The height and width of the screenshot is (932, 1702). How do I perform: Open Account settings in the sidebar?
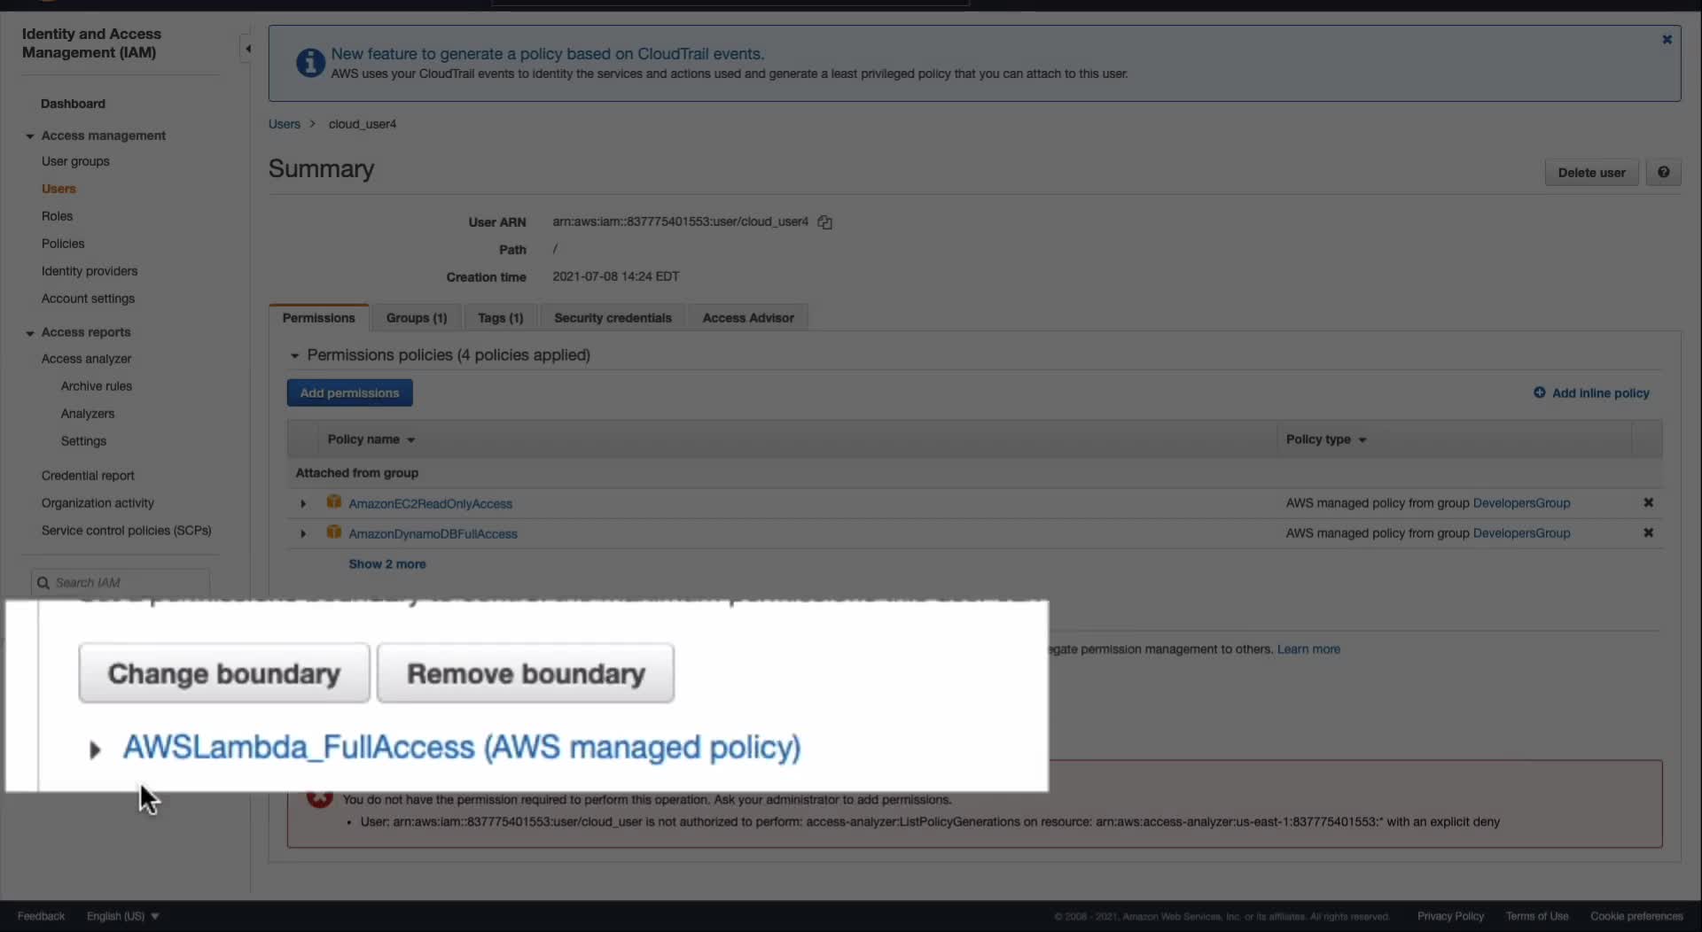point(88,299)
